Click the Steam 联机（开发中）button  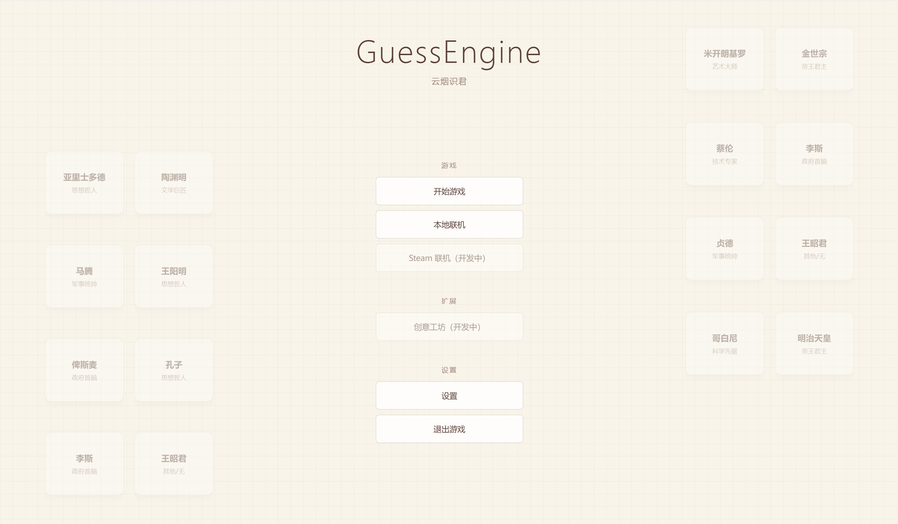coord(449,257)
